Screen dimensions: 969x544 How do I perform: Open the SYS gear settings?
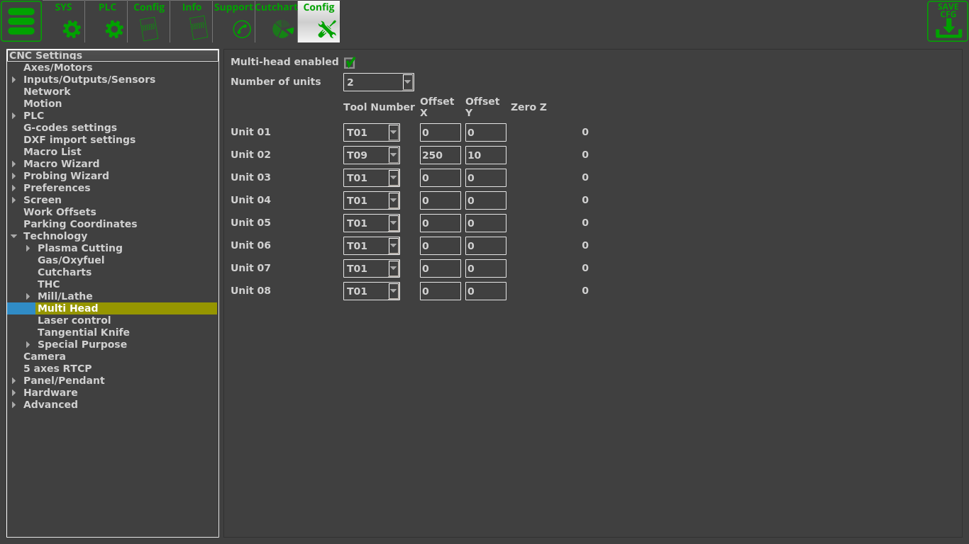[x=71, y=28]
